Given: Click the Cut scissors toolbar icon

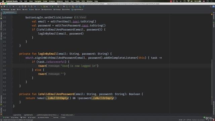Looking at the screenshot, I should coord(19,6).
